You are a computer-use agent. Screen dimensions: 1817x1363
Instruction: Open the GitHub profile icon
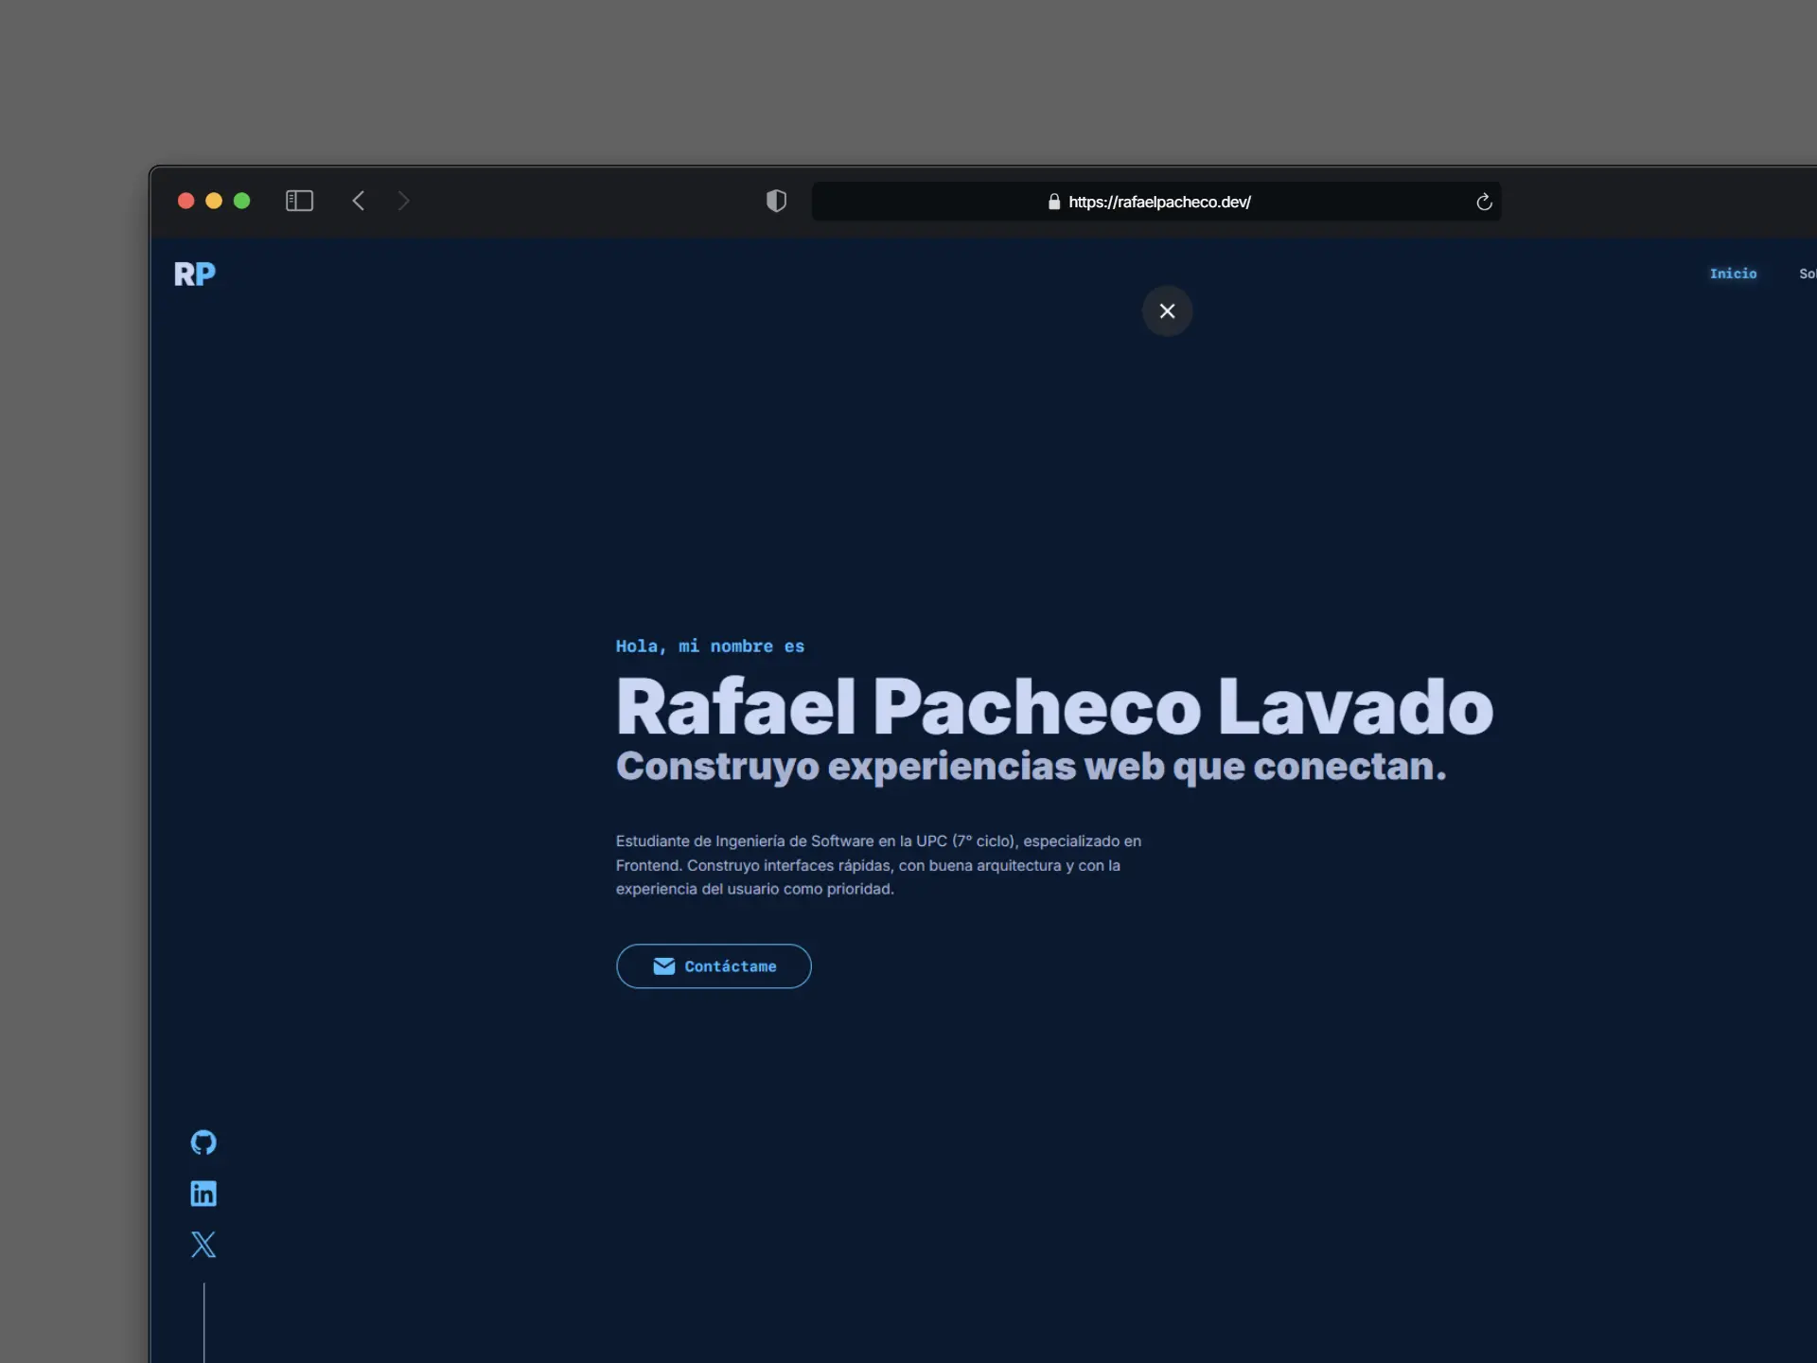[203, 1142]
